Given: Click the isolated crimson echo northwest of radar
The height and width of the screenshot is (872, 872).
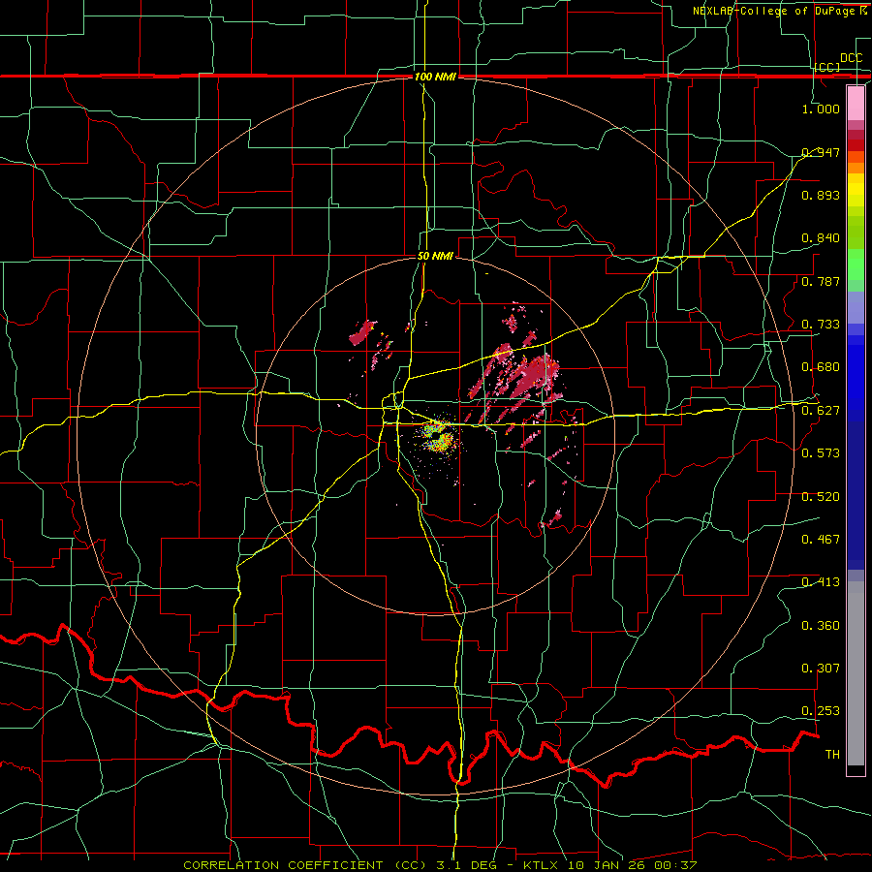Looking at the screenshot, I should click(362, 332).
